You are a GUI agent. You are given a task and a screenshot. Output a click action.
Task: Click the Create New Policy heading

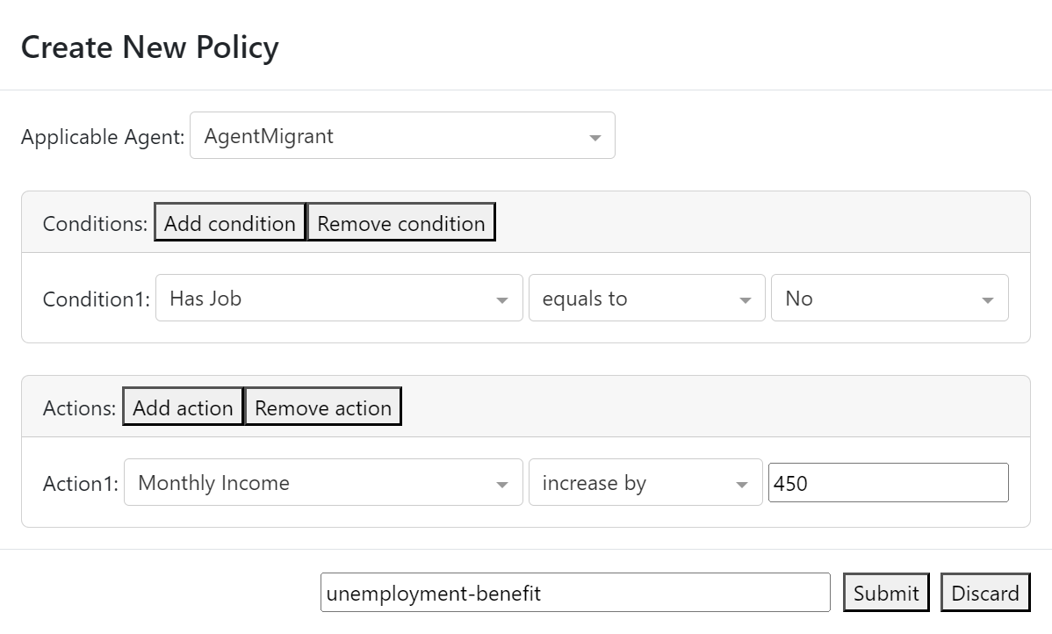tap(149, 47)
